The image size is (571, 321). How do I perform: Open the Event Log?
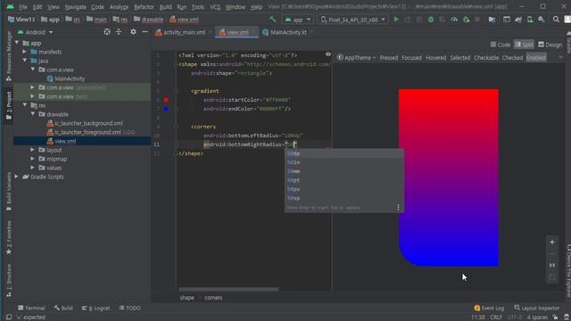click(x=489, y=308)
